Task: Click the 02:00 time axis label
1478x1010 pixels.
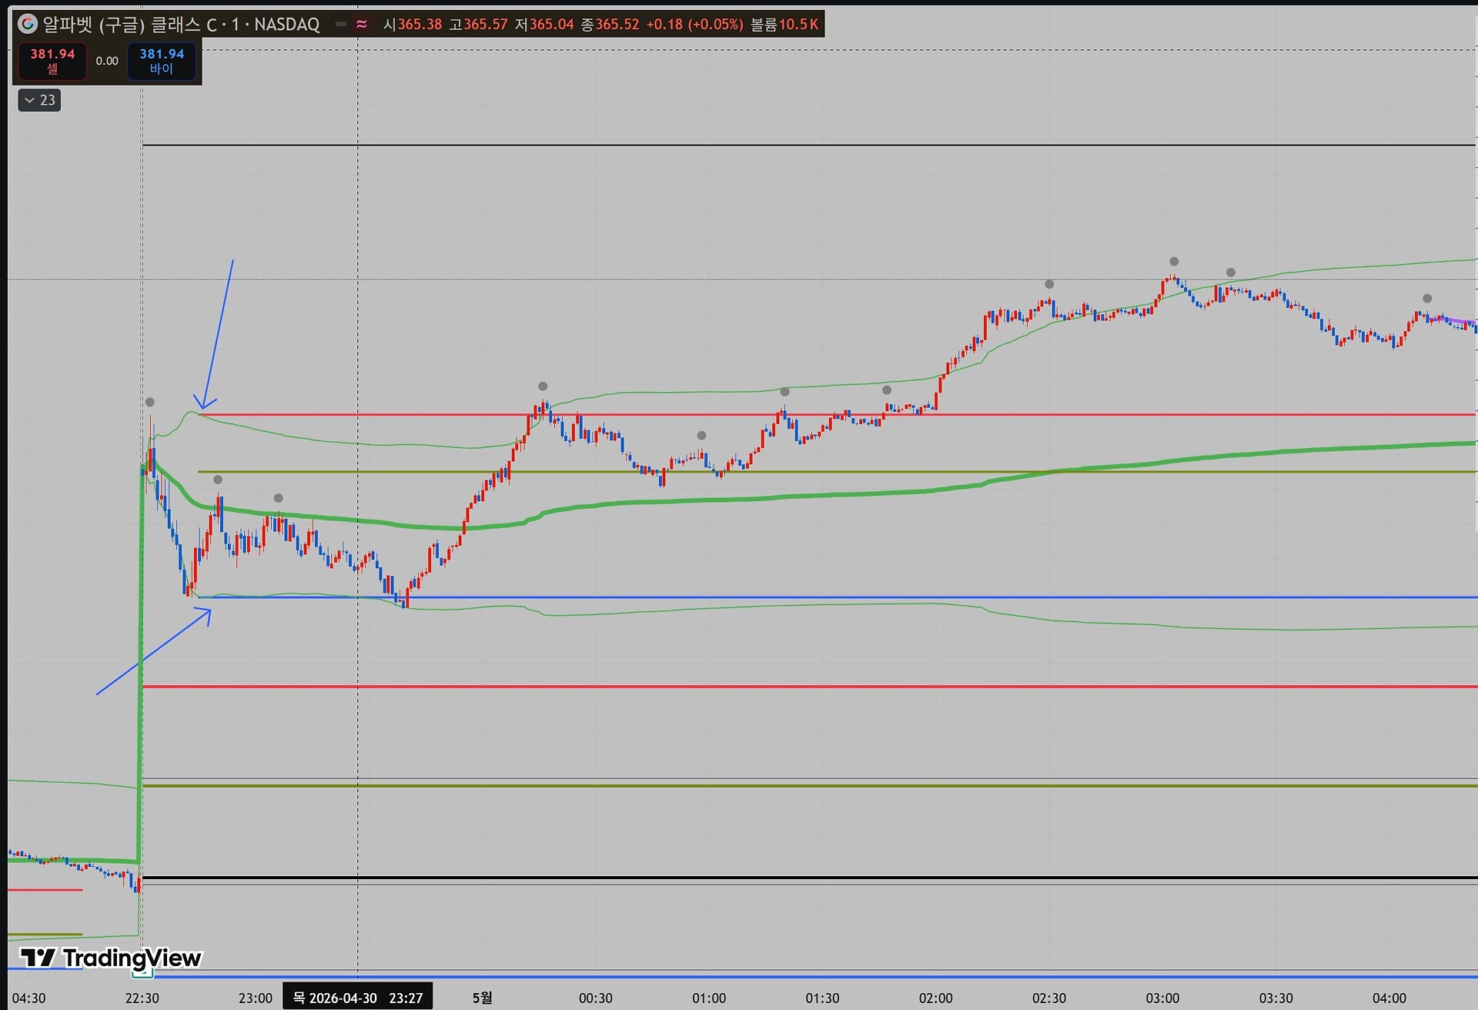Action: tap(936, 998)
